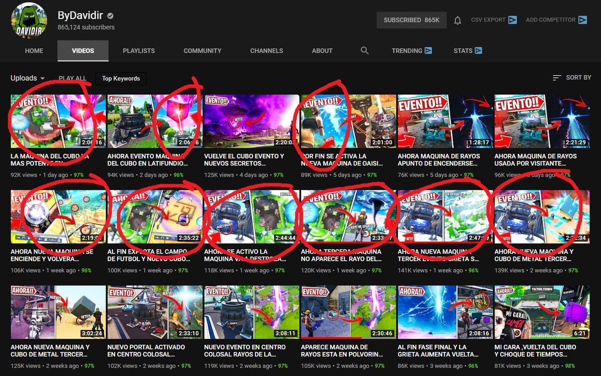601x376 pixels.
Task: Click the arrow icon beside TRENDING
Action: pos(428,51)
